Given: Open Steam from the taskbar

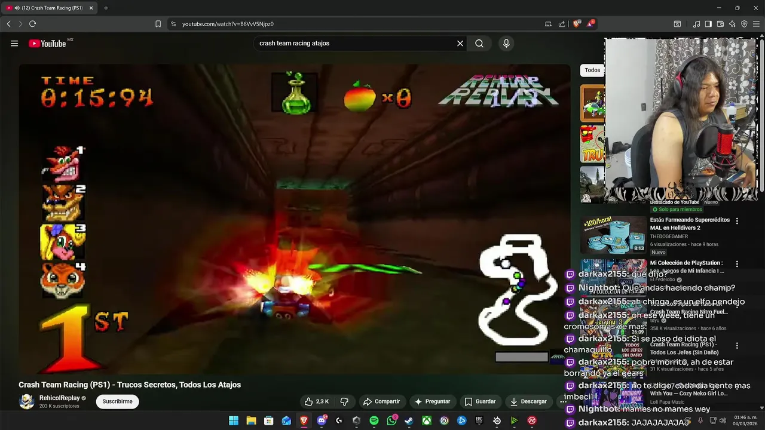Looking at the screenshot, I should tap(409, 420).
